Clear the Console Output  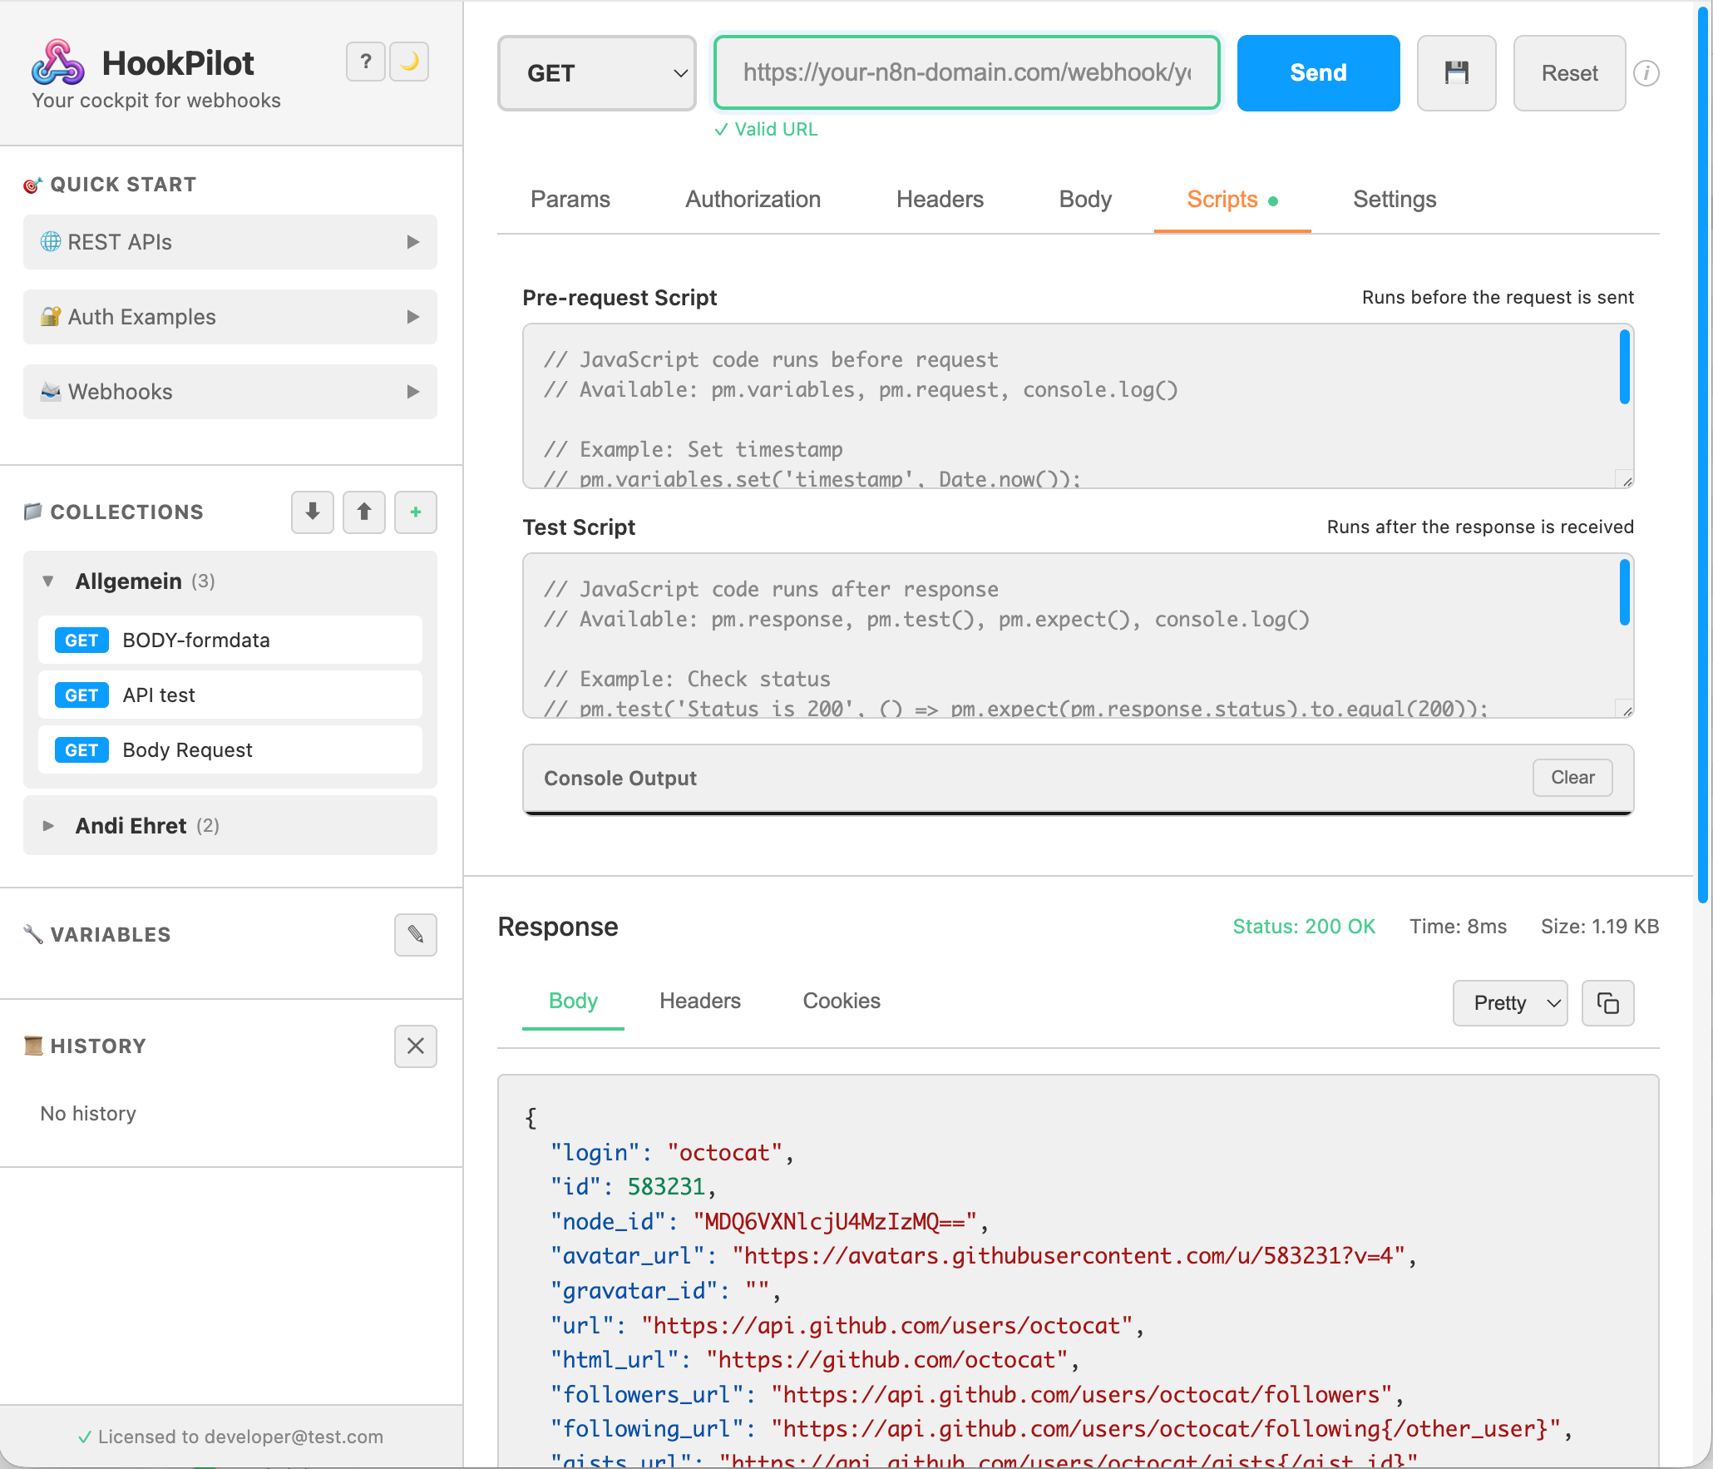coord(1572,778)
